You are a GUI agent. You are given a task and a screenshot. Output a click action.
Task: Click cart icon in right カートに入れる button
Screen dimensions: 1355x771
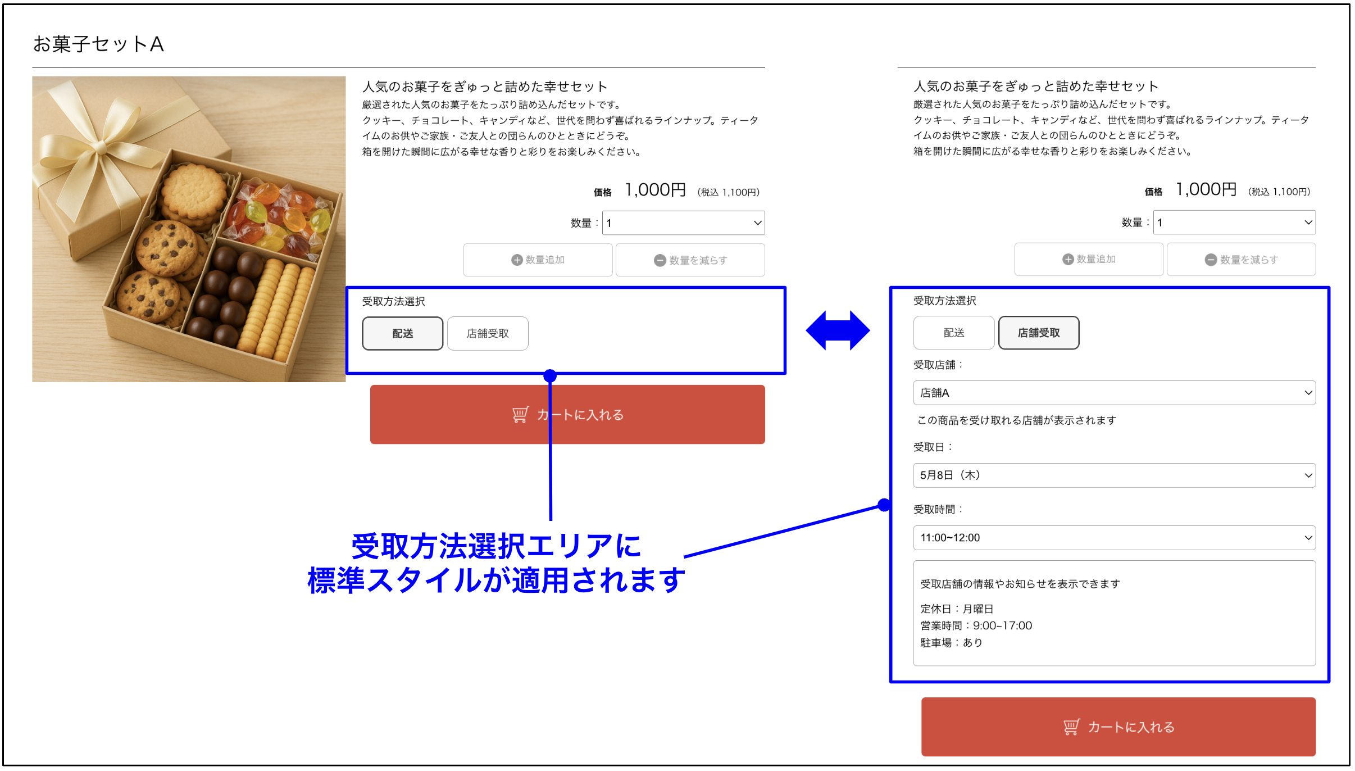tap(1071, 727)
